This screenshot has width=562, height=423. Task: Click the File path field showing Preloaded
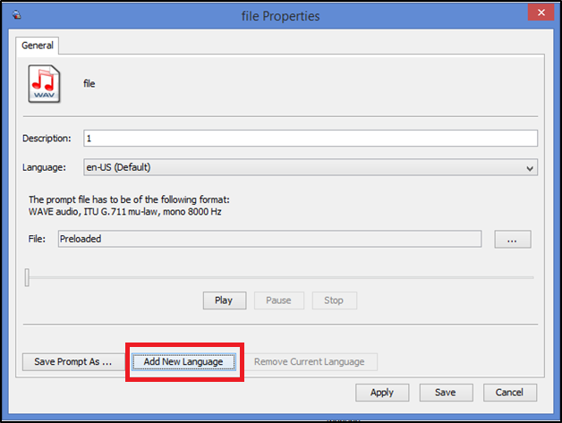(269, 239)
